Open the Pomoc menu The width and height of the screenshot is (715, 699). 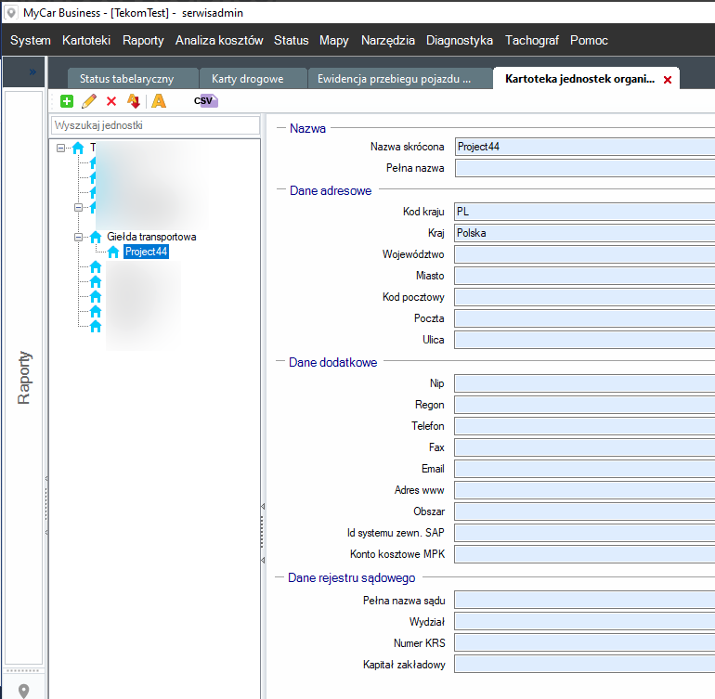pos(589,40)
